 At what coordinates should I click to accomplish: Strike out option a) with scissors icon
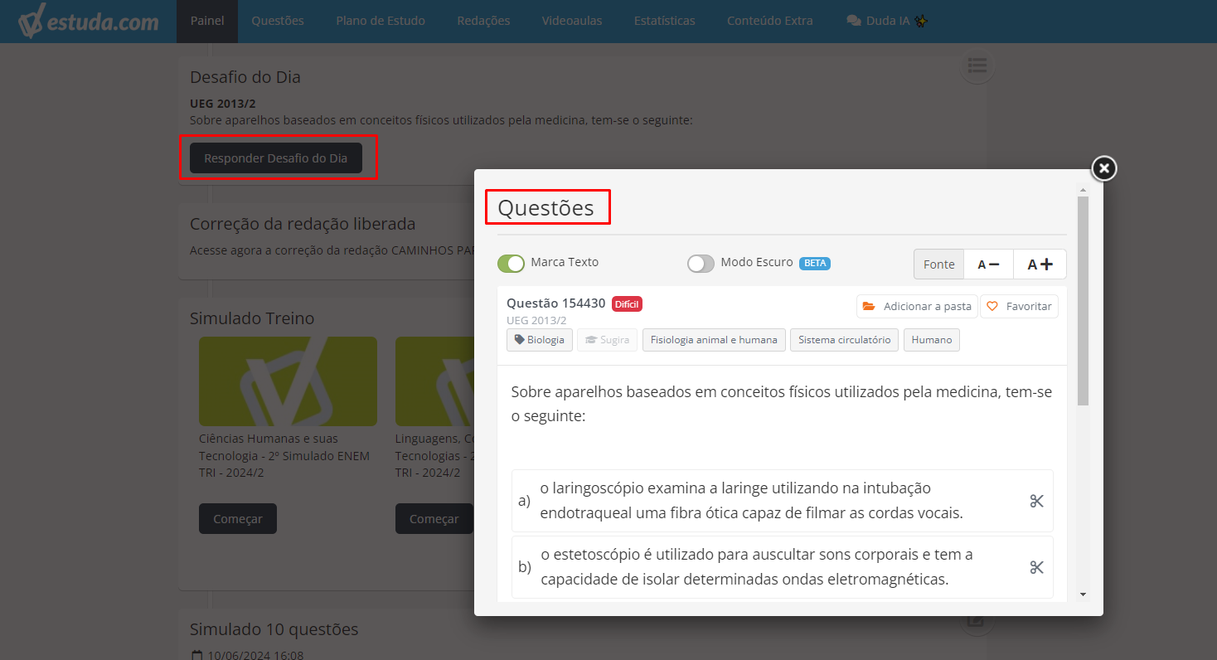coord(1036,501)
